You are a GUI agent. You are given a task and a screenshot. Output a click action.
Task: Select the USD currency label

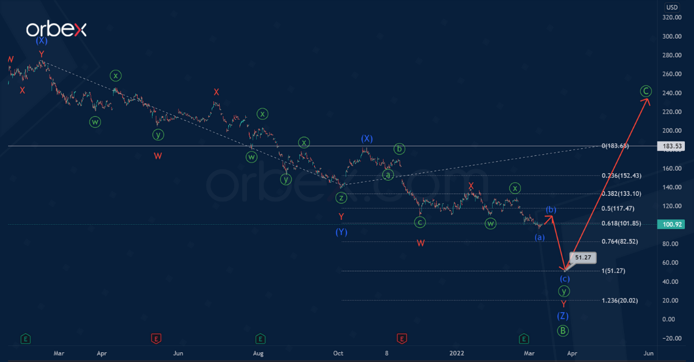coord(671,8)
